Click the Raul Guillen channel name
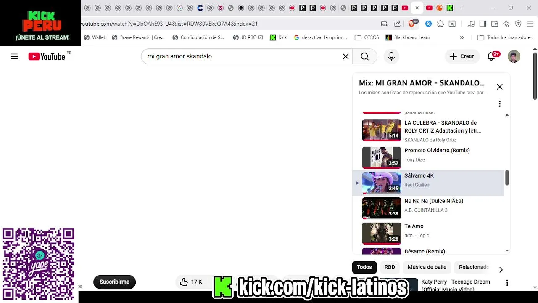This screenshot has height=303, width=538. [x=417, y=185]
